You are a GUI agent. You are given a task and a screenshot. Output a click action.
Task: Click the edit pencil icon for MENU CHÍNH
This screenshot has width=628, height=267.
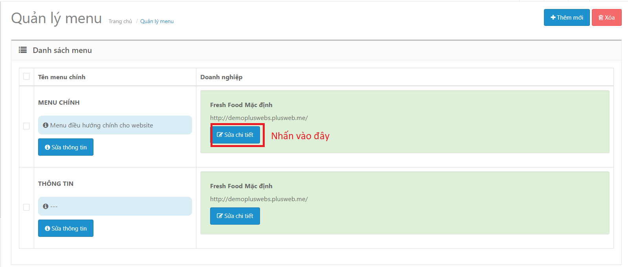click(x=220, y=135)
